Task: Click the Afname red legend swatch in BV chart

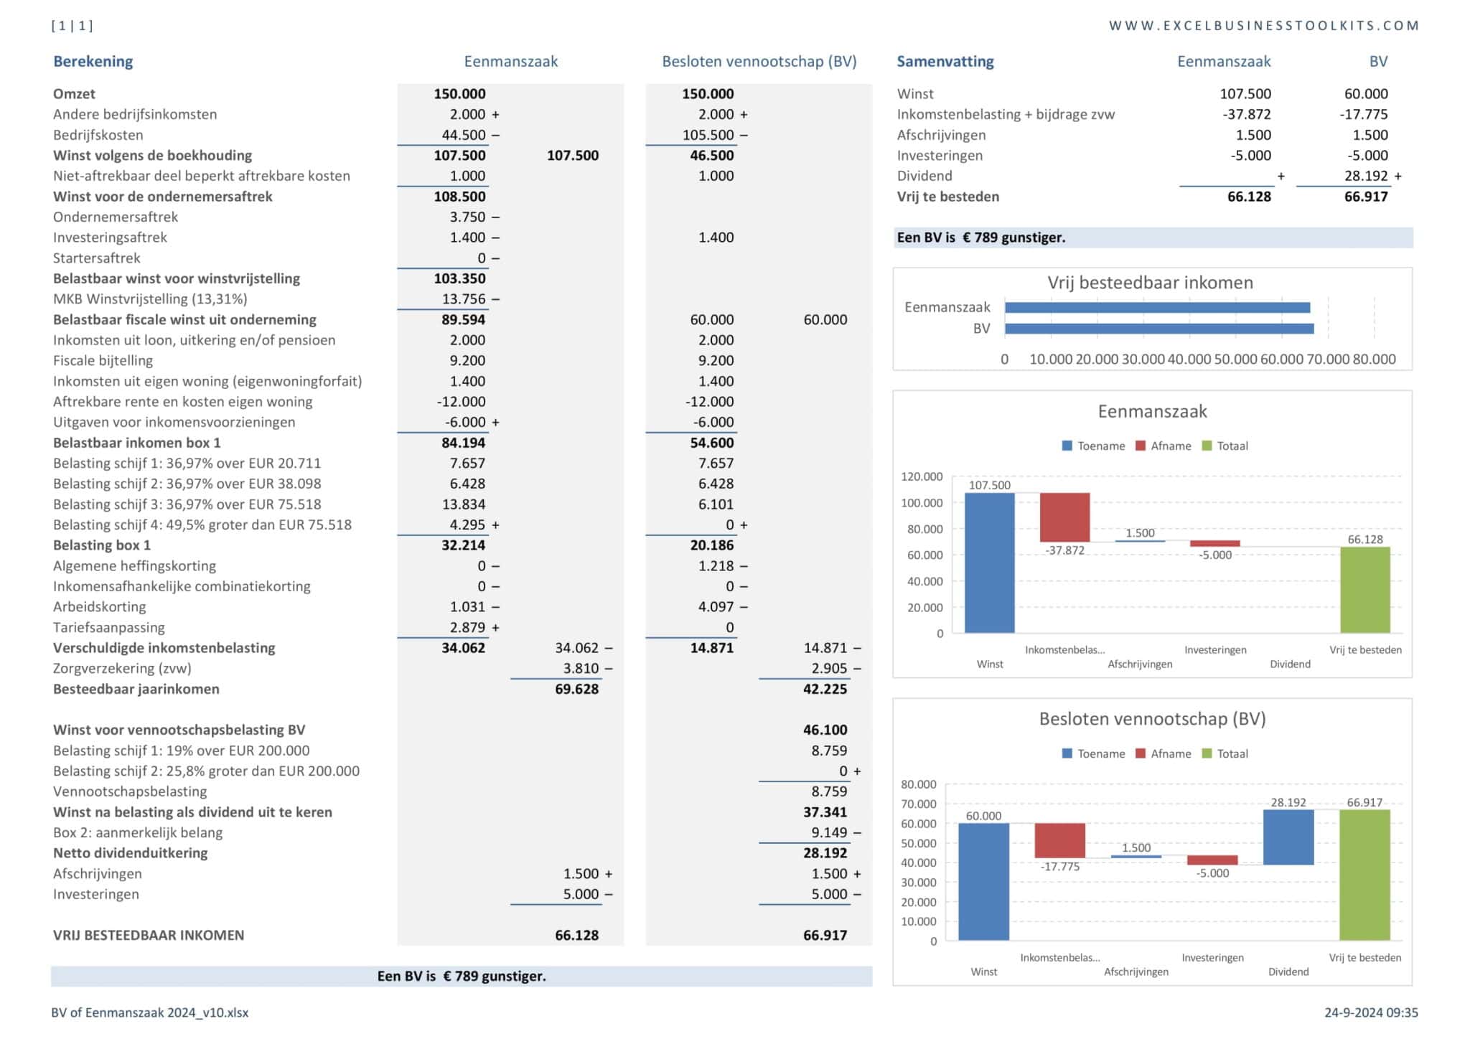Action: point(1141,753)
